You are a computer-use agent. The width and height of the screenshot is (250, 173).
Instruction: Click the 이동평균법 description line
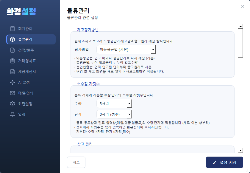click(x=115, y=58)
